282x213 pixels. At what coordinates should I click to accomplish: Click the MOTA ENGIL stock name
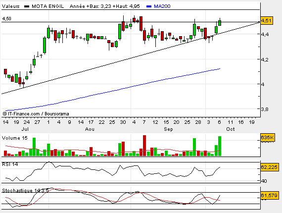[47, 6]
